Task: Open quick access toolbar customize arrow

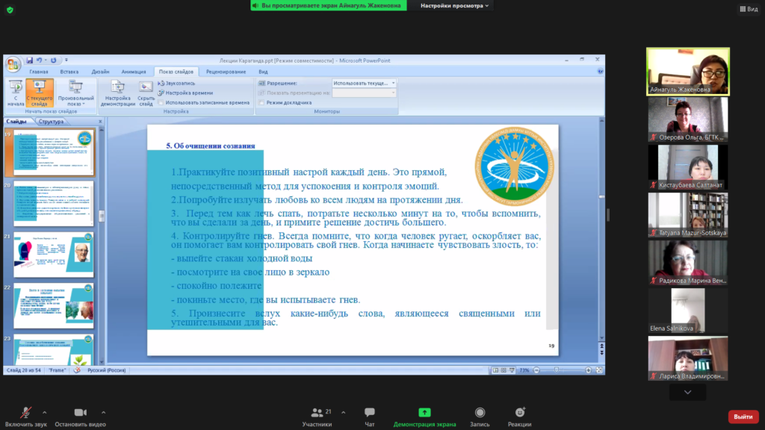Action: click(66, 60)
